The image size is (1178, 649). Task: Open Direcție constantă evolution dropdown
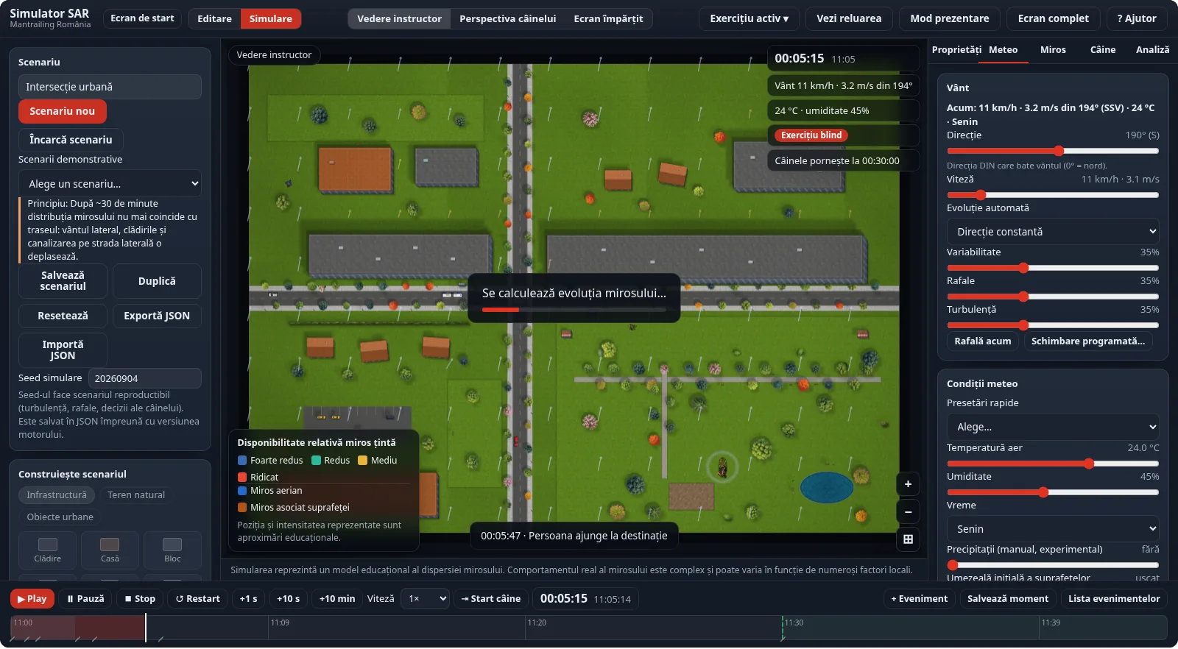1053,232
